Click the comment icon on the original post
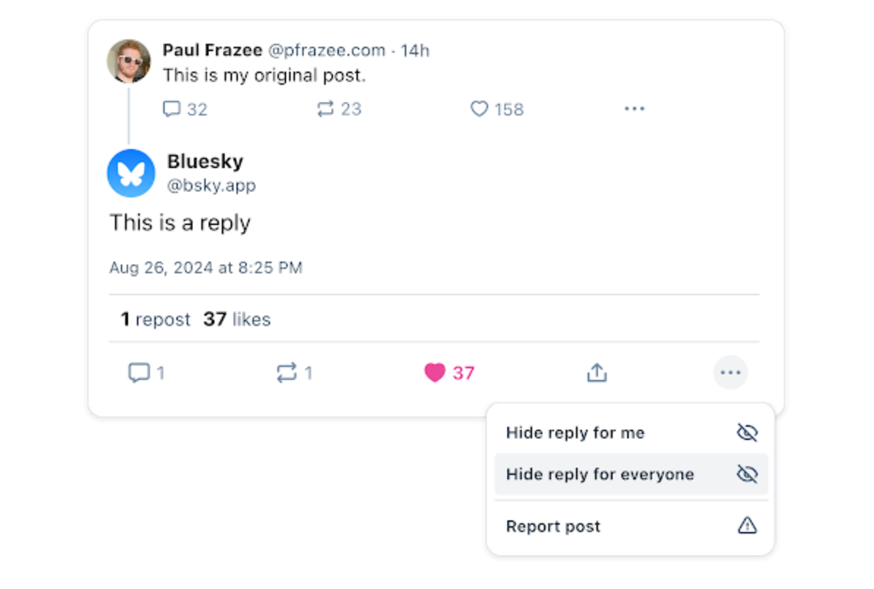 point(171,108)
